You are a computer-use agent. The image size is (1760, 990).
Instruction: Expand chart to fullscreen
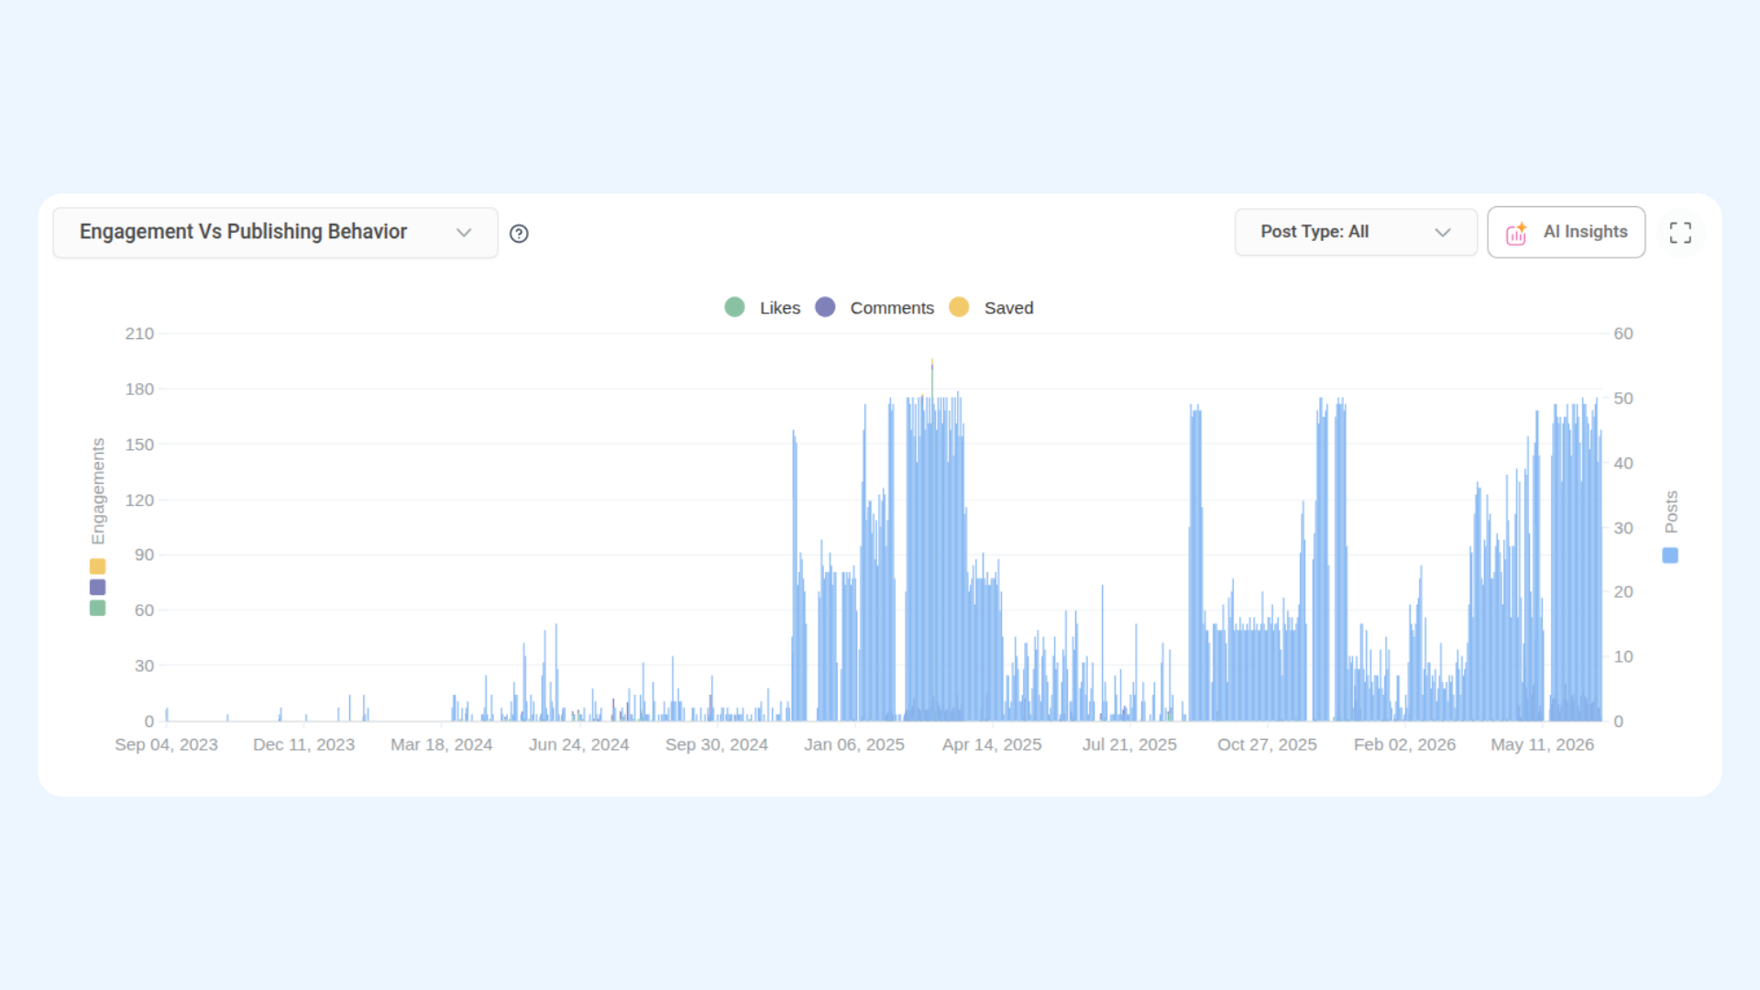[1680, 233]
